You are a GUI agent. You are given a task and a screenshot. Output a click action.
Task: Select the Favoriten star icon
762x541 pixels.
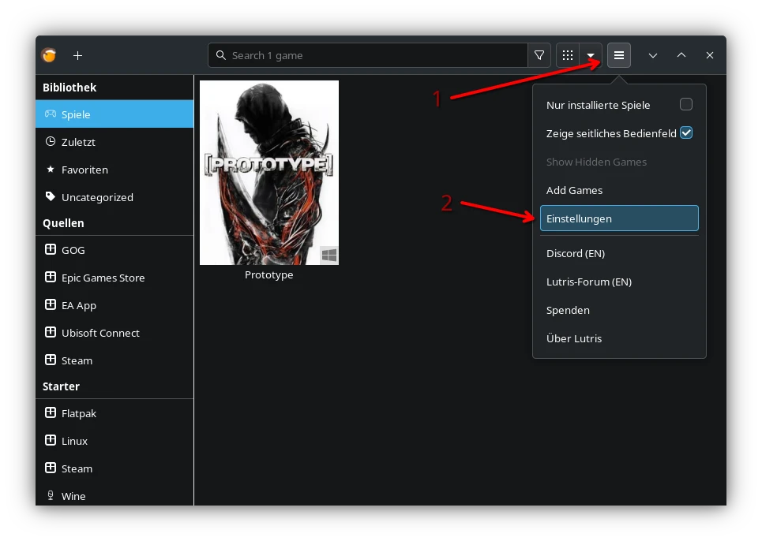pyautogui.click(x=49, y=170)
